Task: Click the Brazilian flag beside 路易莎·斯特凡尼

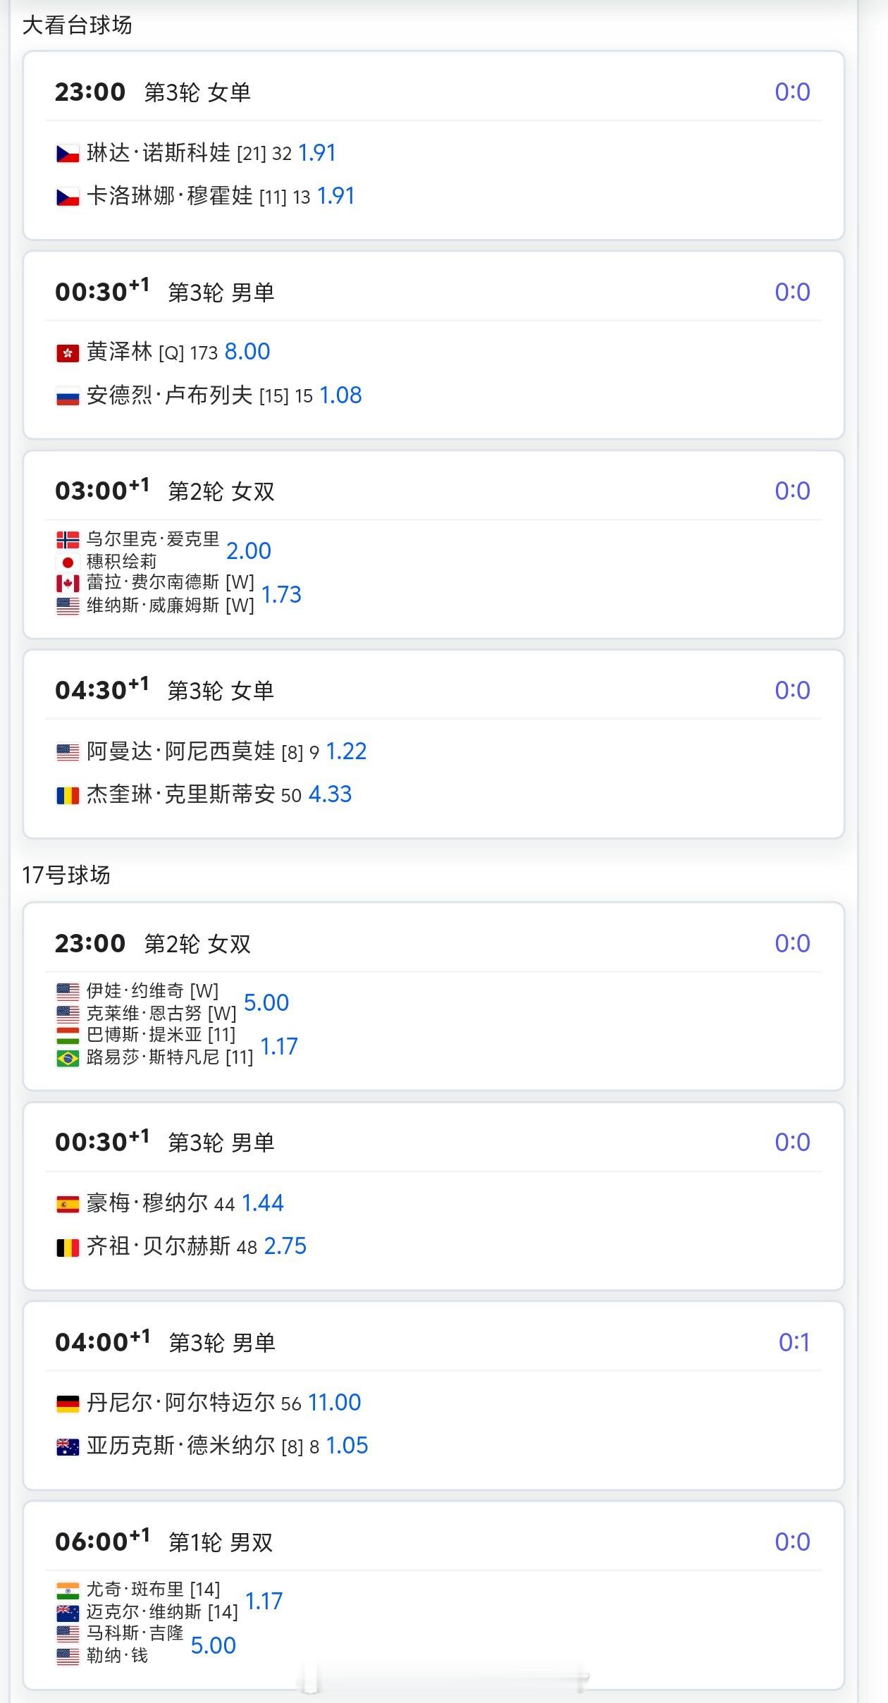Action: click(x=68, y=1058)
